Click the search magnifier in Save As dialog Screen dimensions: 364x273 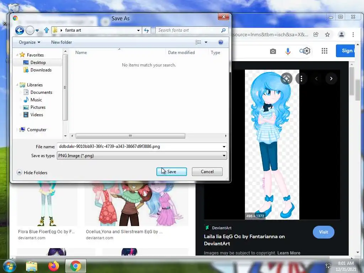click(223, 30)
